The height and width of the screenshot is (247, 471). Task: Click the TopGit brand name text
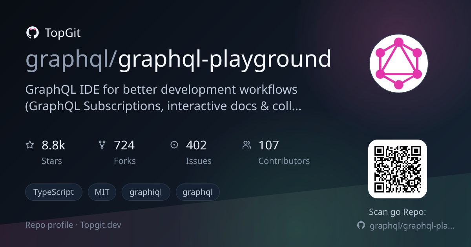point(63,33)
